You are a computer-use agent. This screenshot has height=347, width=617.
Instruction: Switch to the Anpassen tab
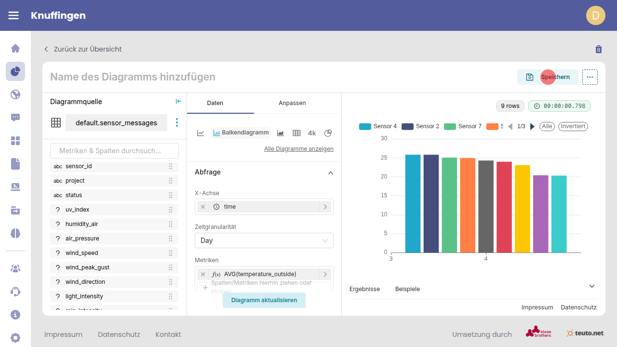[x=292, y=103]
